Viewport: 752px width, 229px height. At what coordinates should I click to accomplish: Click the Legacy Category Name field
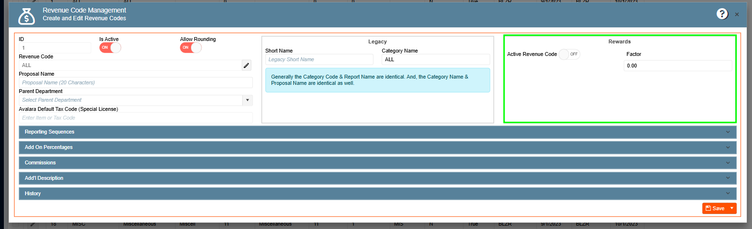[435, 59]
